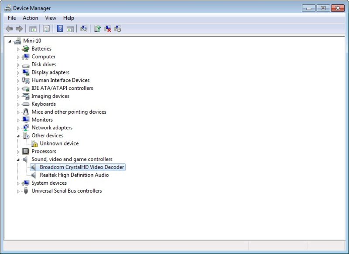Click the Universal Serial Bus controllers icon
This screenshot has width=349, height=254.
[26, 191]
